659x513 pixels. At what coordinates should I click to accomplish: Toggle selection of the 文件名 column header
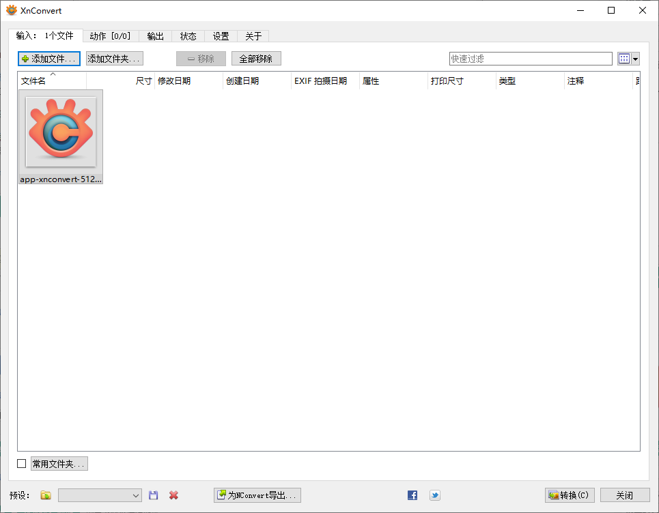pyautogui.click(x=32, y=80)
